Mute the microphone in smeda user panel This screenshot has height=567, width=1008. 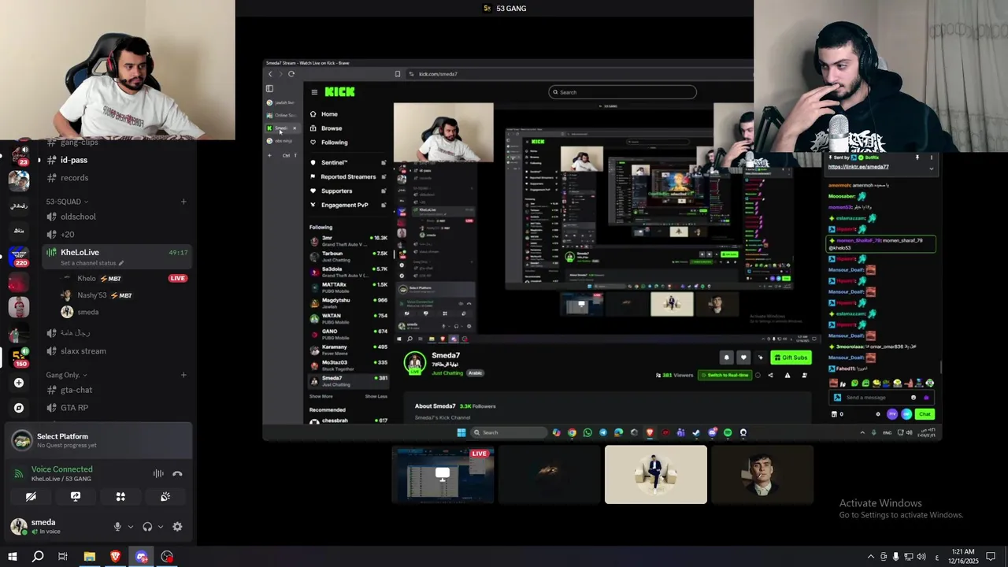[x=117, y=527]
